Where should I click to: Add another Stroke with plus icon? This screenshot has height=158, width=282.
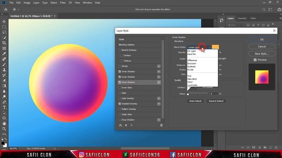click(159, 66)
